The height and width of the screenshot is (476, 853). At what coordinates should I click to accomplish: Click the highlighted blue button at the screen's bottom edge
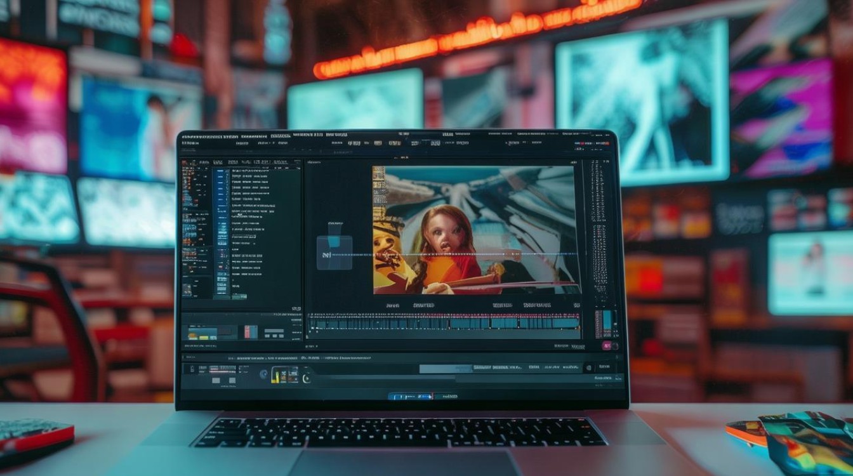pos(411,396)
